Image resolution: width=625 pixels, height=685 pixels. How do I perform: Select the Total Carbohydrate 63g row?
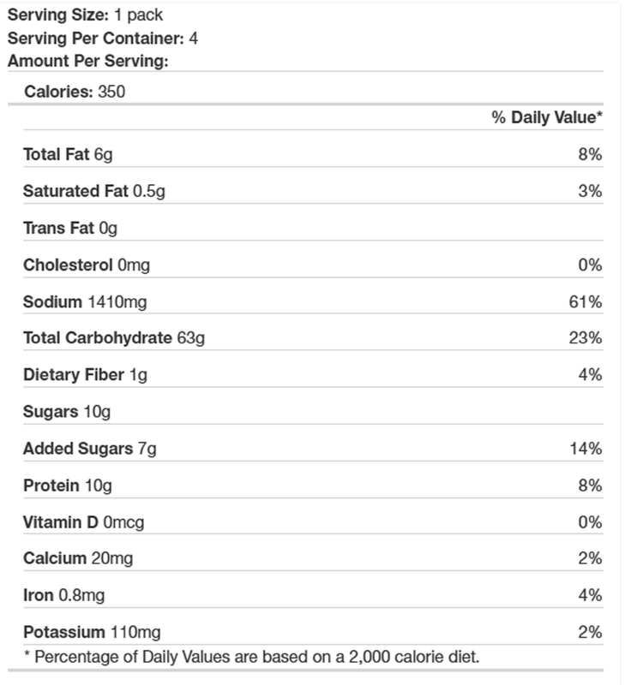pyautogui.click(x=313, y=338)
